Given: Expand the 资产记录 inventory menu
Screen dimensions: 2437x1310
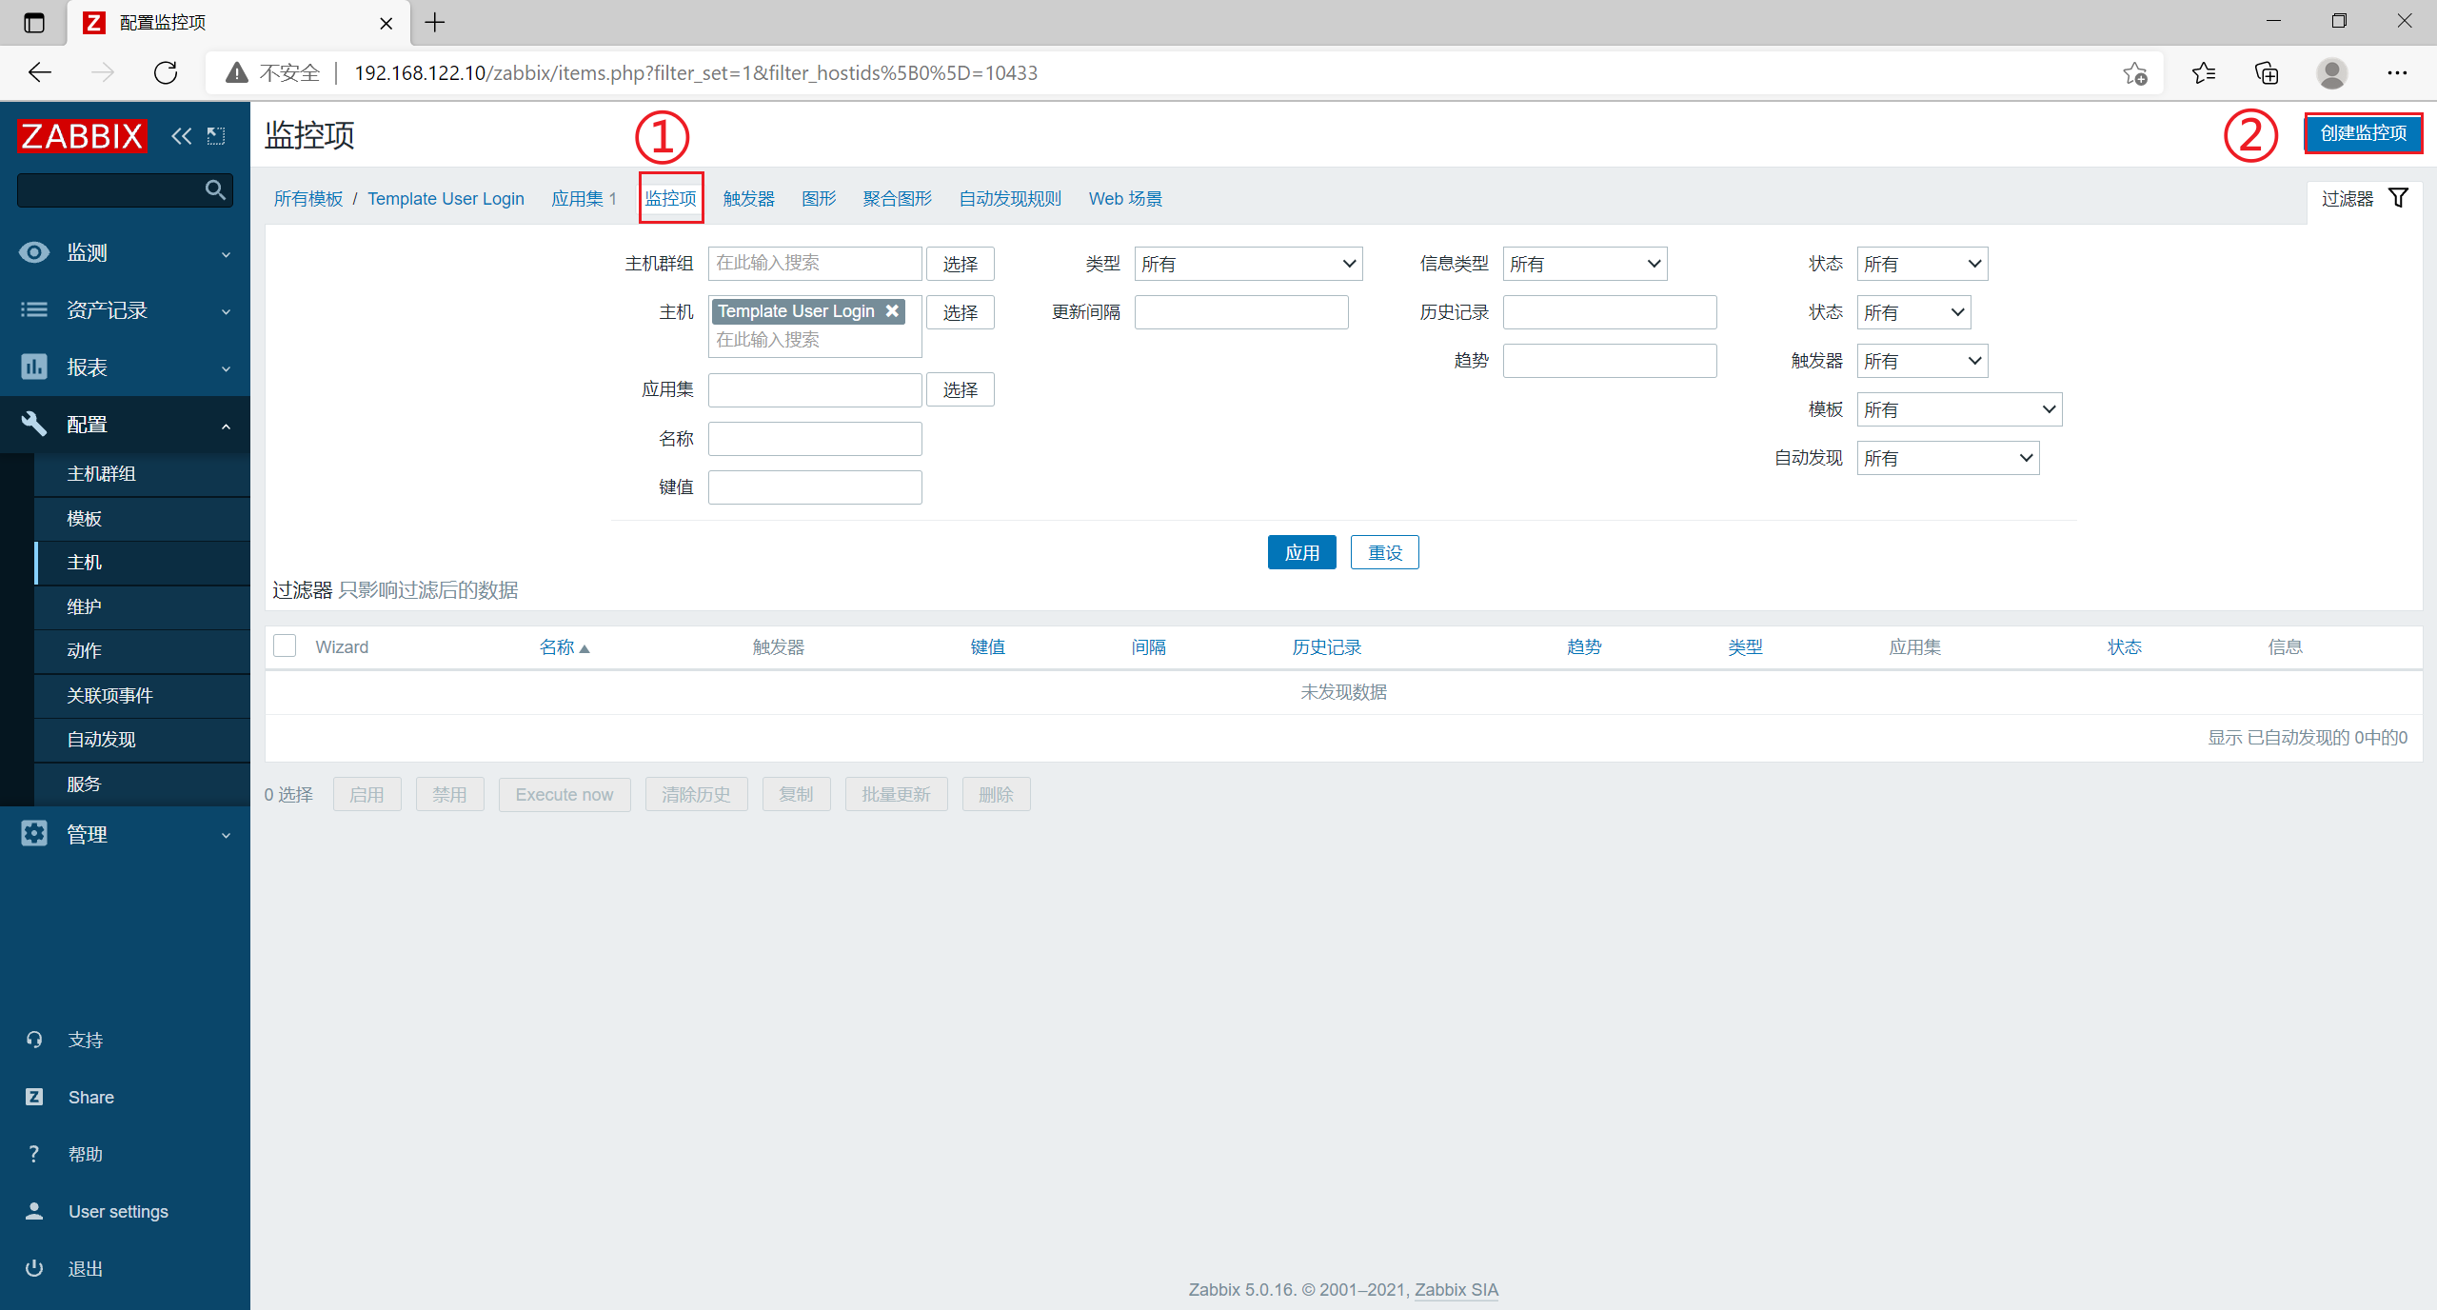Looking at the screenshot, I should click(125, 309).
